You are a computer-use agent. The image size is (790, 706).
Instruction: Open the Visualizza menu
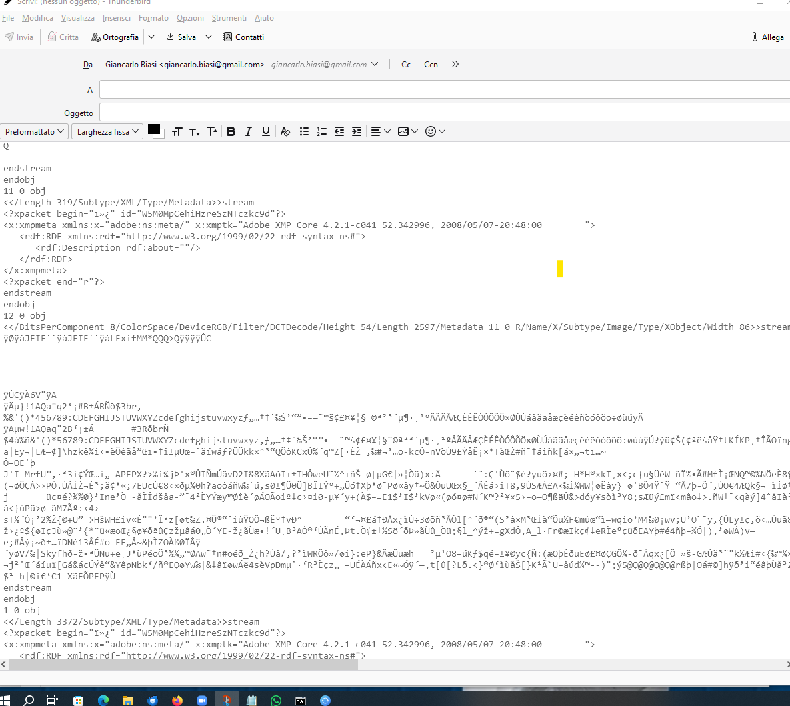click(77, 18)
